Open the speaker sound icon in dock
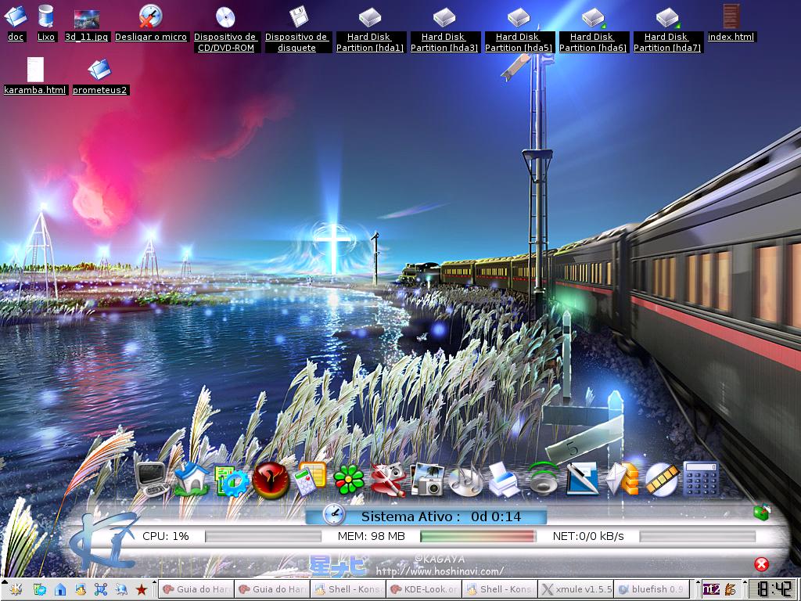 [x=543, y=478]
